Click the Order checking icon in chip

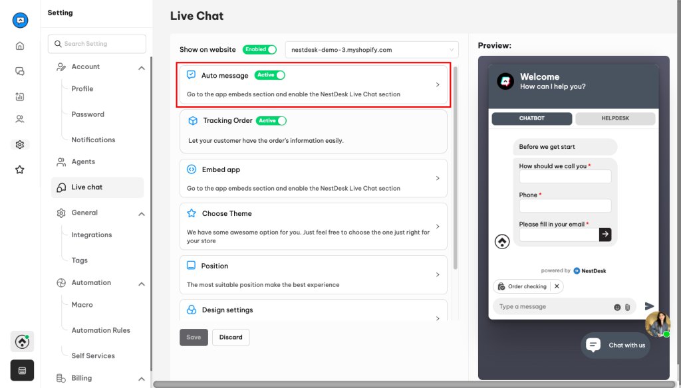(501, 286)
